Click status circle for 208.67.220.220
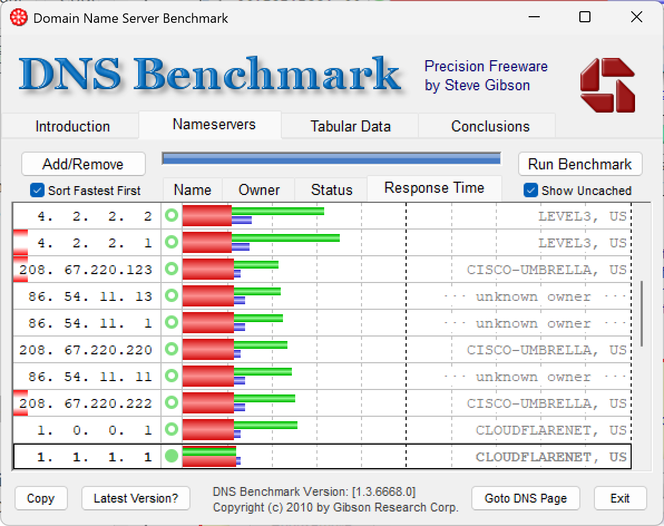The image size is (664, 526). click(x=172, y=349)
